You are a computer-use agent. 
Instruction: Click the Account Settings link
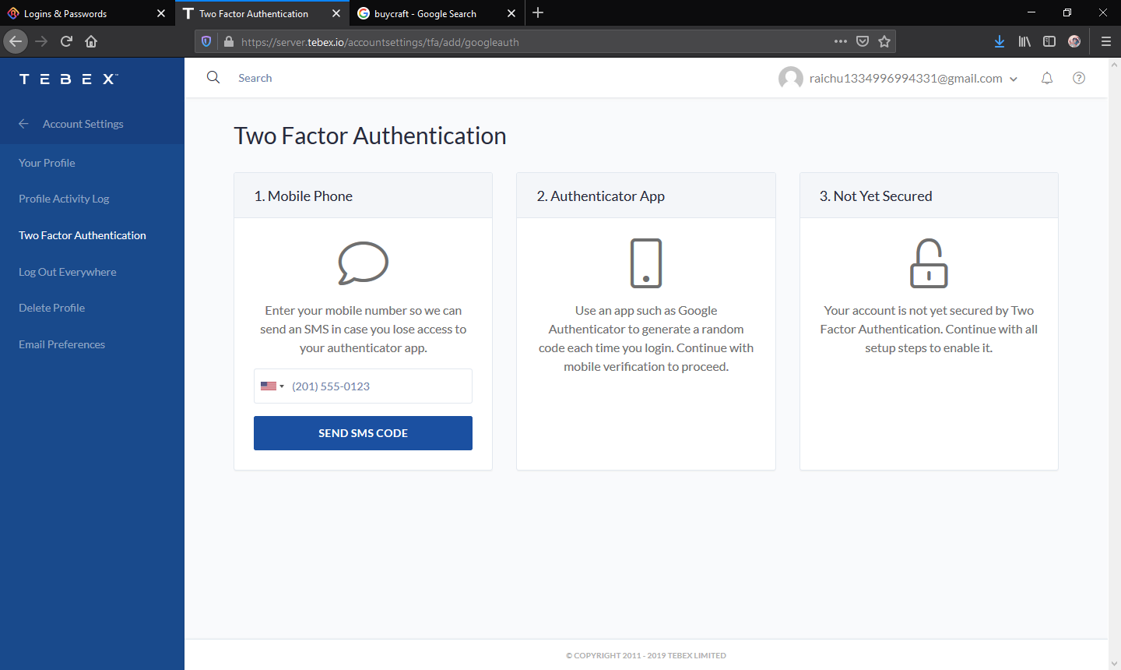click(83, 124)
